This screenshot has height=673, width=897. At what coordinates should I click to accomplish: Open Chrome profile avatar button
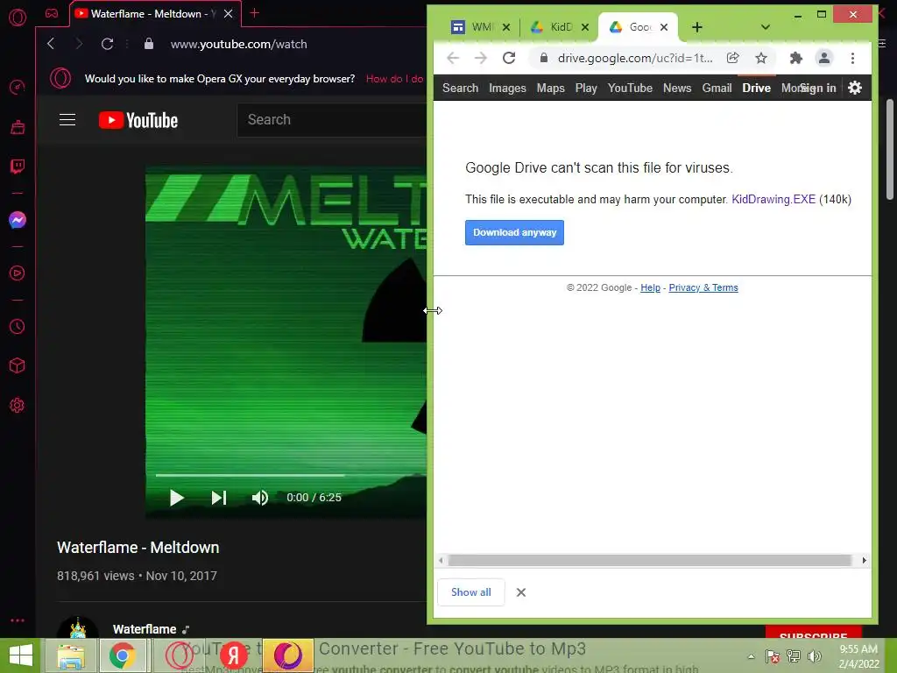pos(823,58)
